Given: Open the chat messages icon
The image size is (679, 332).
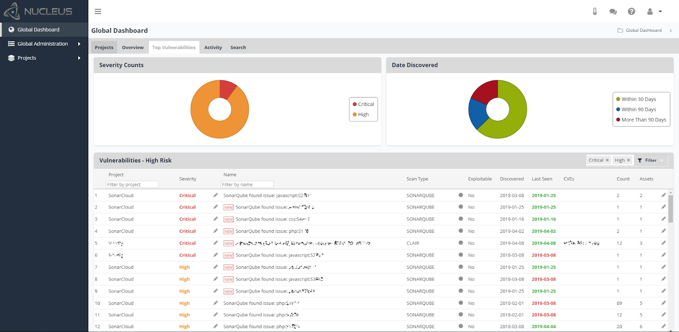Looking at the screenshot, I should (x=613, y=11).
